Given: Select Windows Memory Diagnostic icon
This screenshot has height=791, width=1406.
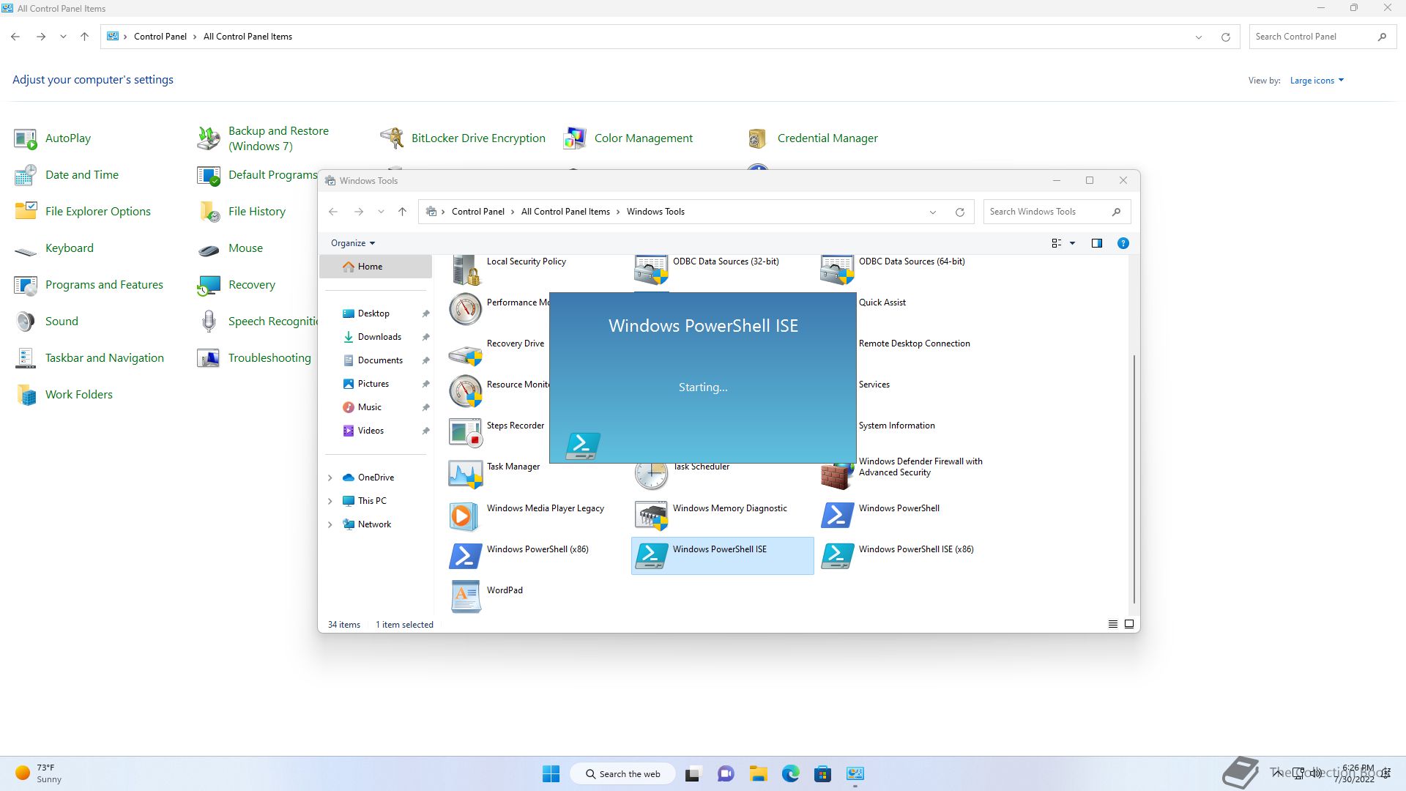Looking at the screenshot, I should pyautogui.click(x=652, y=516).
